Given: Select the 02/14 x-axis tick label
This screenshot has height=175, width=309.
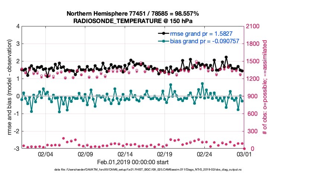Looking at the screenshot, I should [125, 154].
